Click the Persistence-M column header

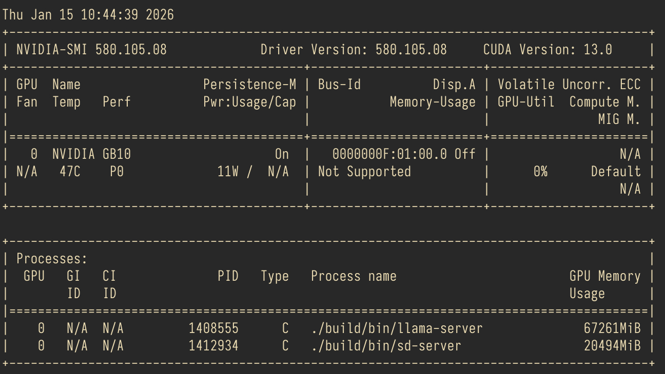click(249, 85)
